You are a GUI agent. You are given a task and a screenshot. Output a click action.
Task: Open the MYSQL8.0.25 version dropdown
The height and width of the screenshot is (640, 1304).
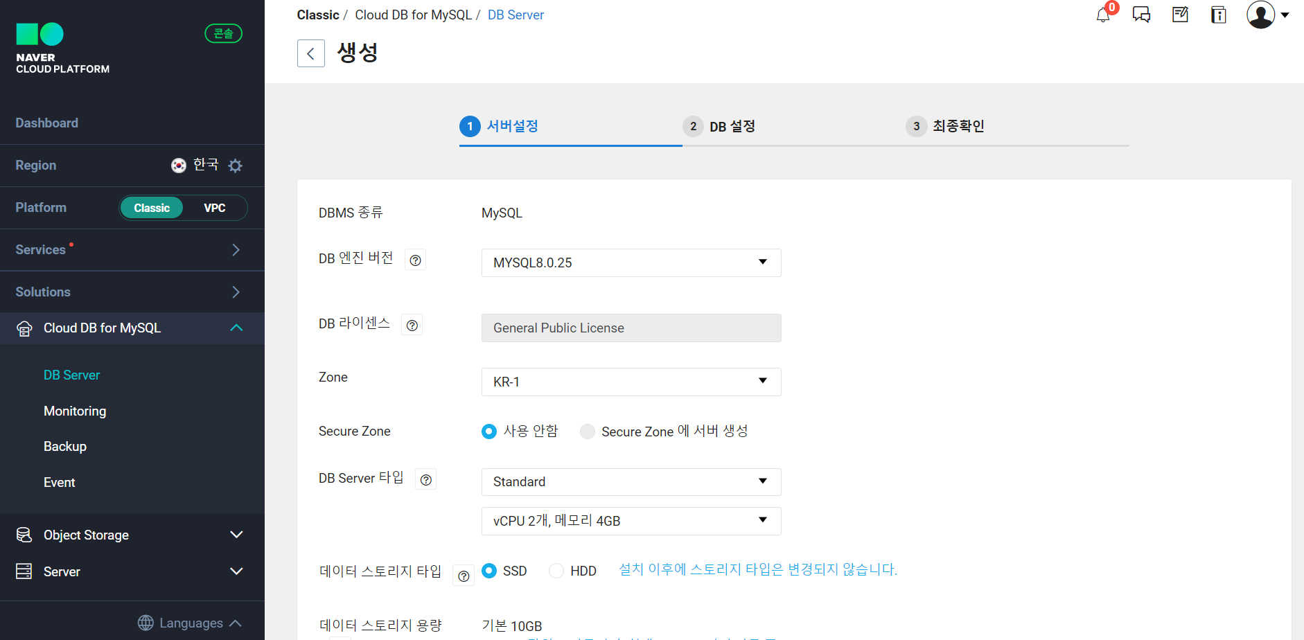coord(631,263)
